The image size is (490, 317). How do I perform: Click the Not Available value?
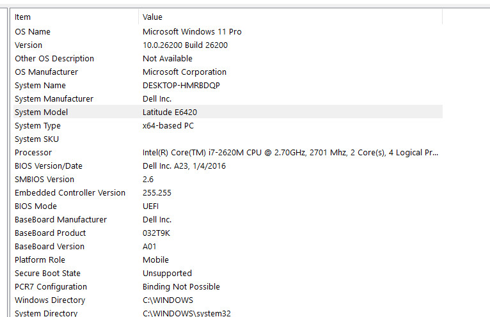pyautogui.click(x=168, y=59)
